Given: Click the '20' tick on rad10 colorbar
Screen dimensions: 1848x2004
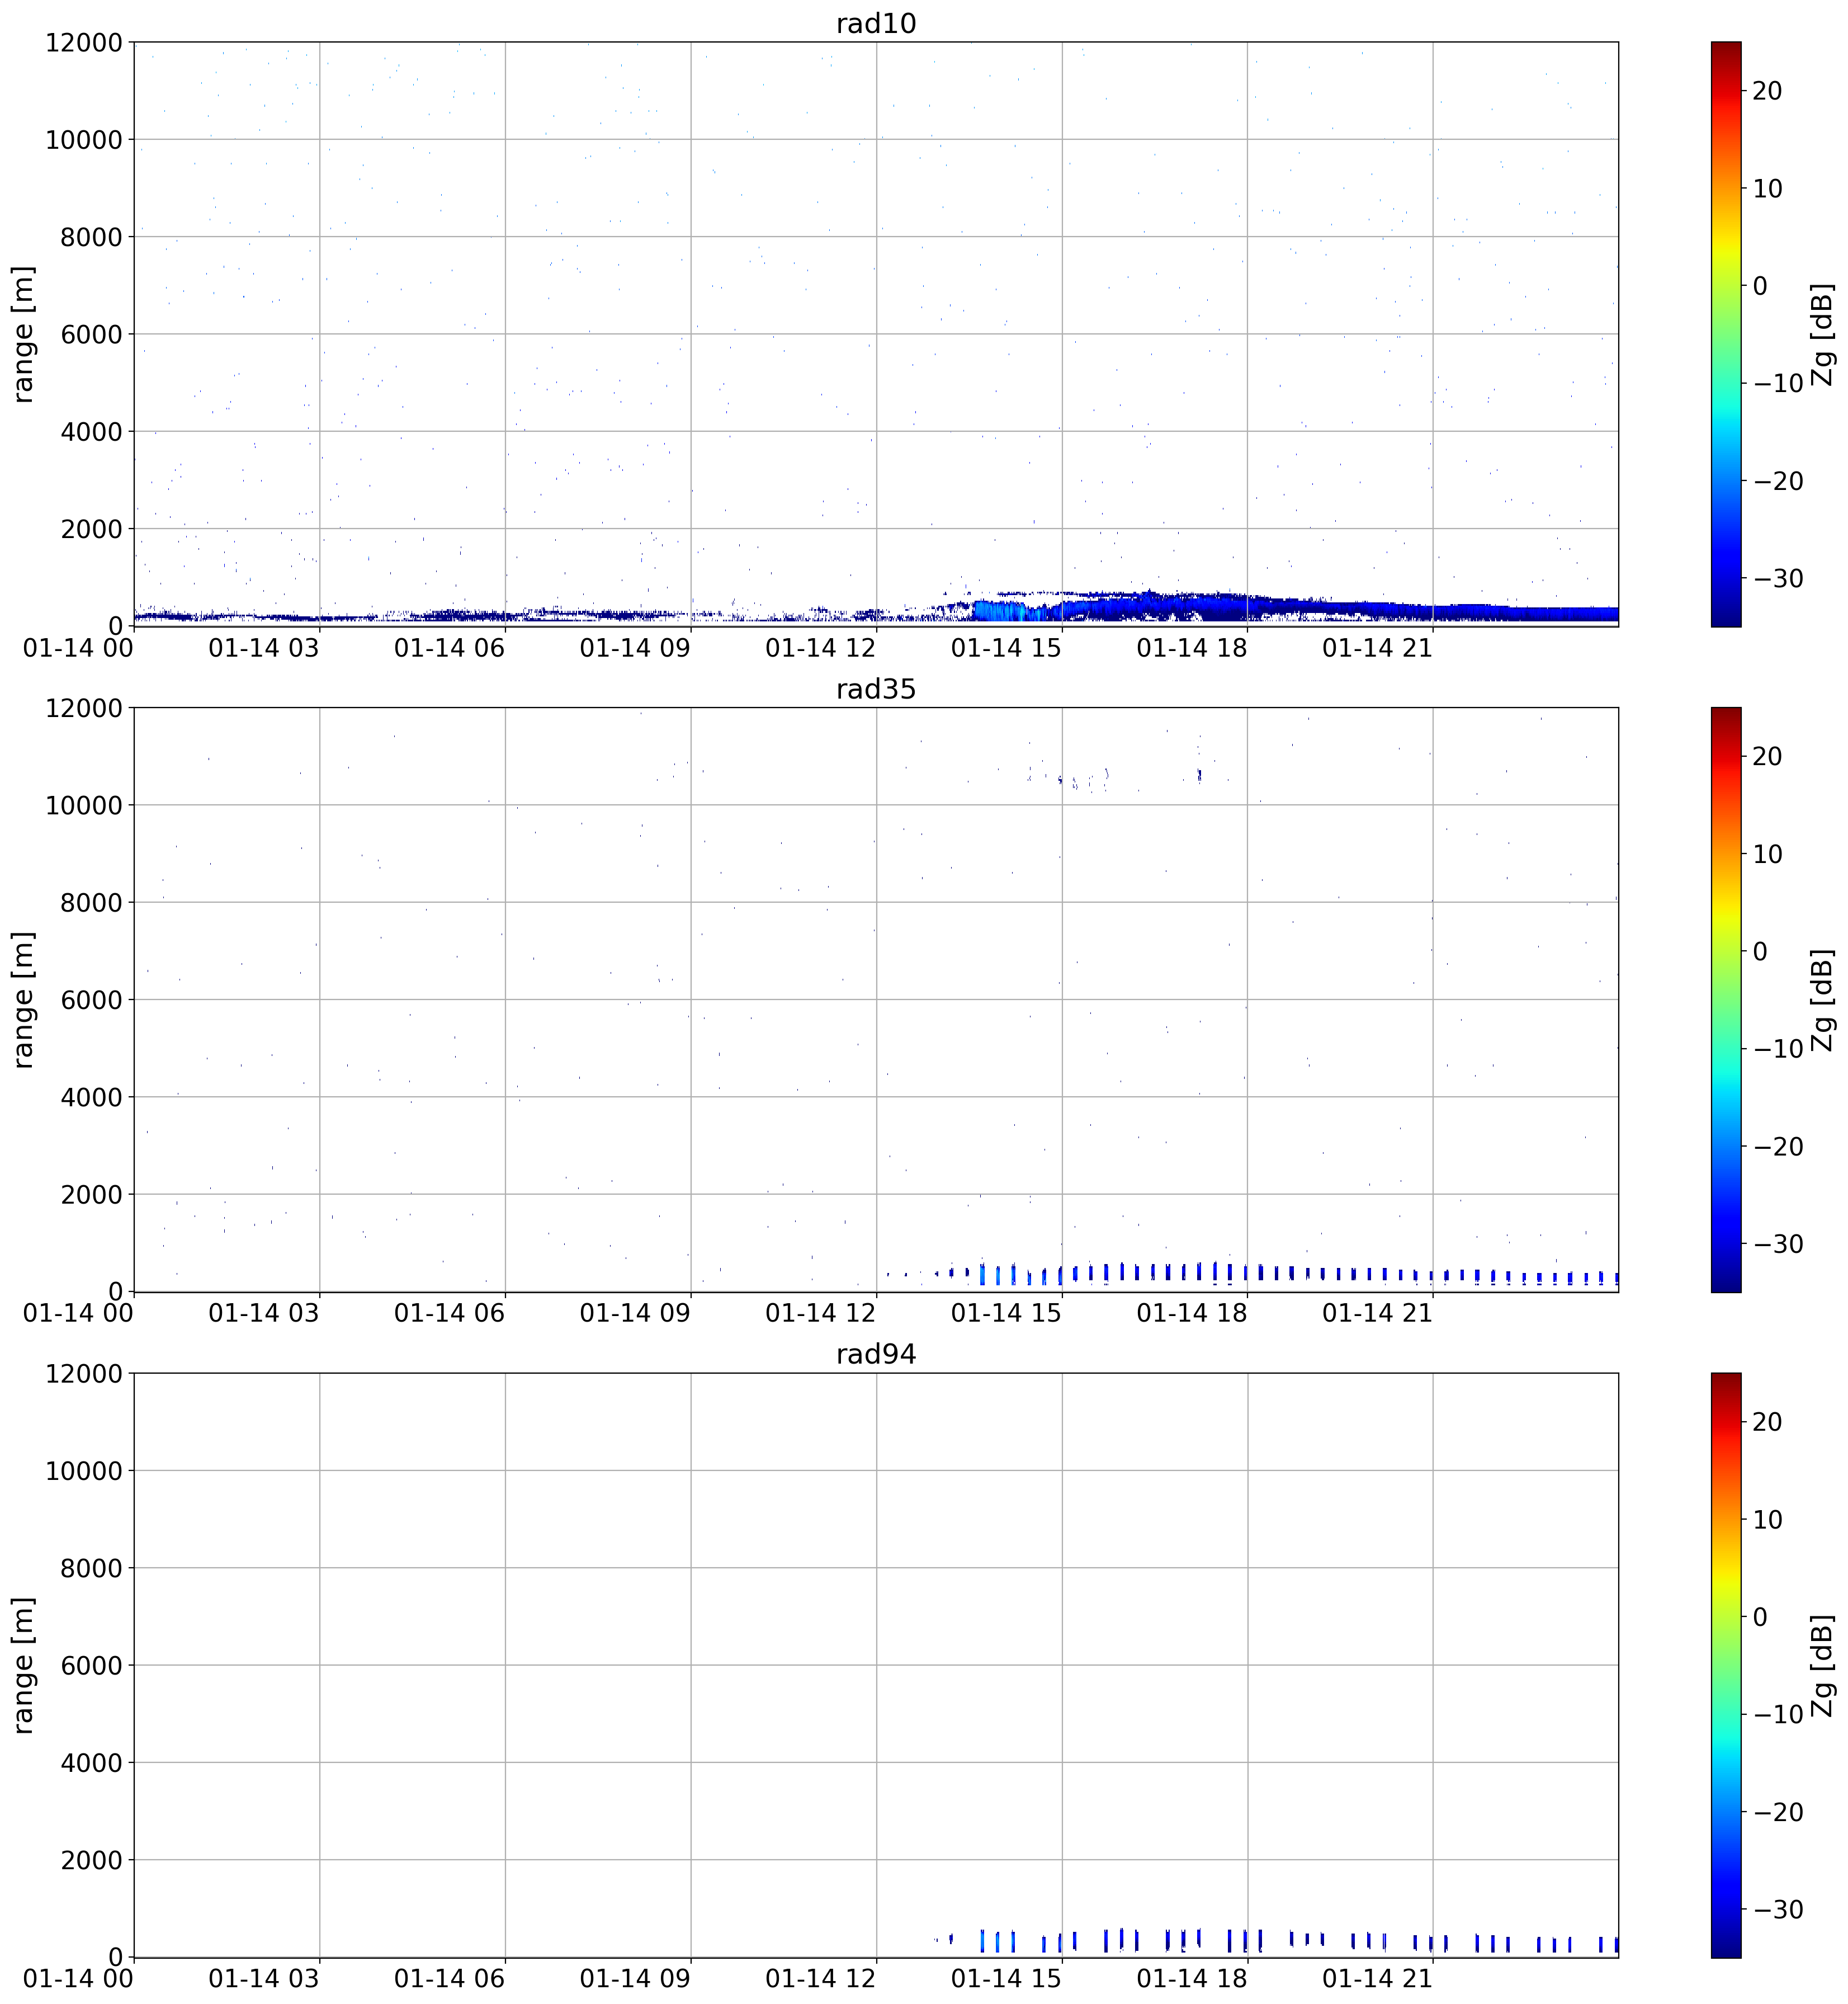Looking at the screenshot, I should click(1767, 91).
